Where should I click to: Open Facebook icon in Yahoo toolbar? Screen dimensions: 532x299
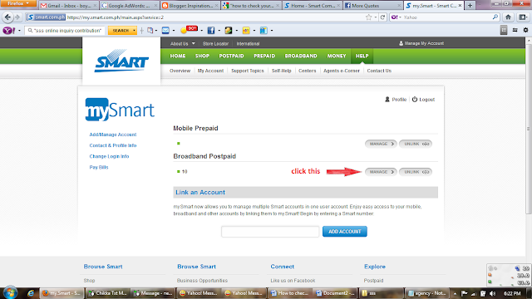click(x=210, y=31)
